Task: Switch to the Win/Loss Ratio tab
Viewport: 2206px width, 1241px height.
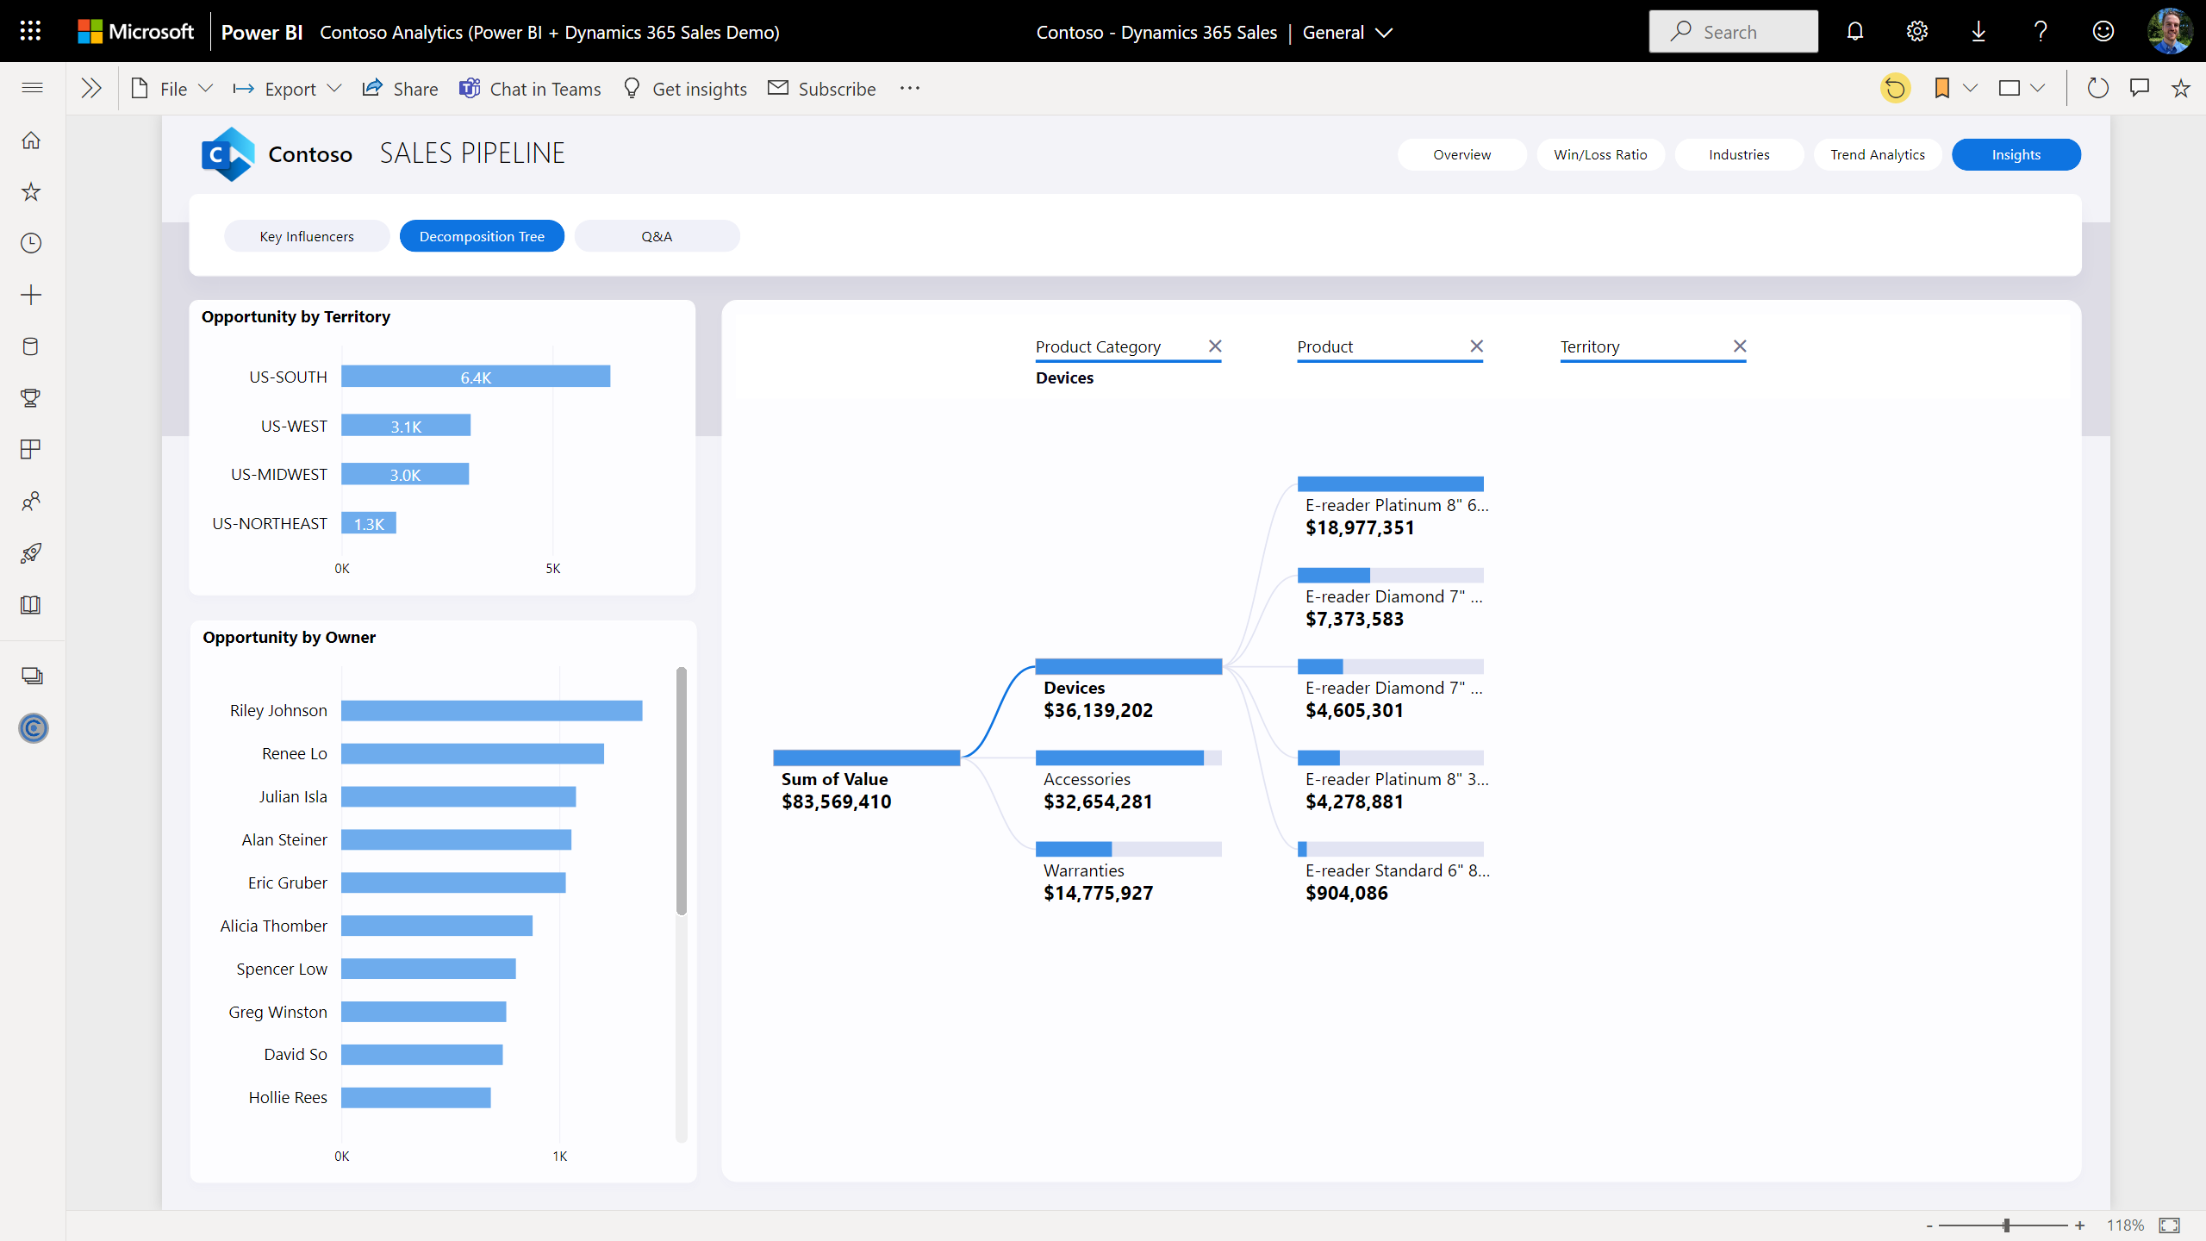Action: coord(1599,154)
